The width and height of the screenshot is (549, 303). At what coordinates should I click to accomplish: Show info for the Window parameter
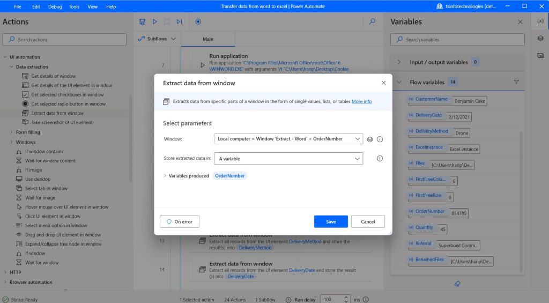[x=380, y=139]
